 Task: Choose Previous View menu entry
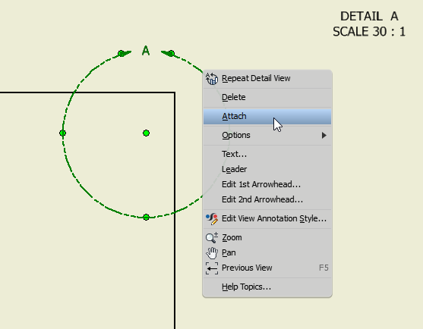point(267,268)
